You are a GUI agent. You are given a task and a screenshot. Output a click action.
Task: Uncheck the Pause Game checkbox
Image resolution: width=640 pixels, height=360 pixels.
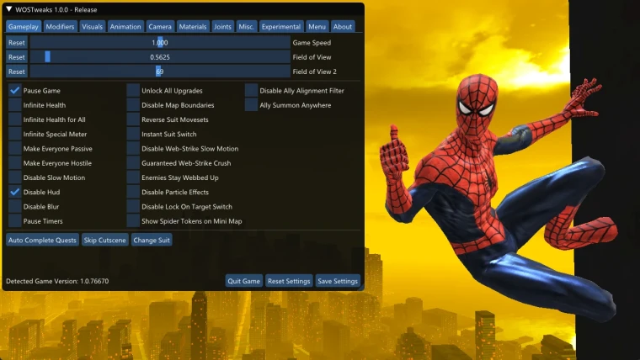pos(15,91)
